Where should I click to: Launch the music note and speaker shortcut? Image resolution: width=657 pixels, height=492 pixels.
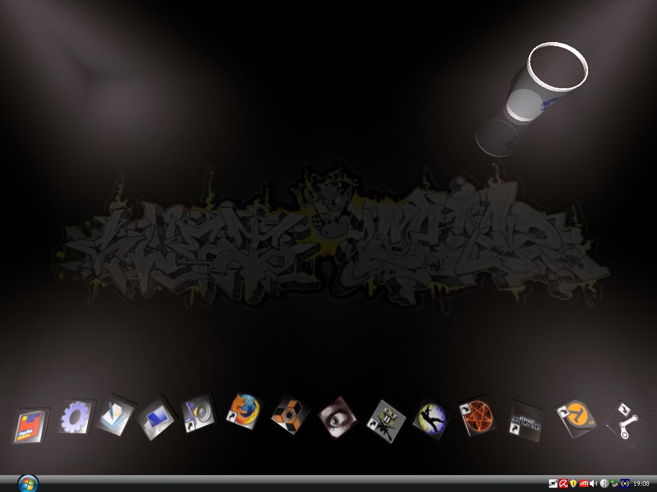(198, 413)
